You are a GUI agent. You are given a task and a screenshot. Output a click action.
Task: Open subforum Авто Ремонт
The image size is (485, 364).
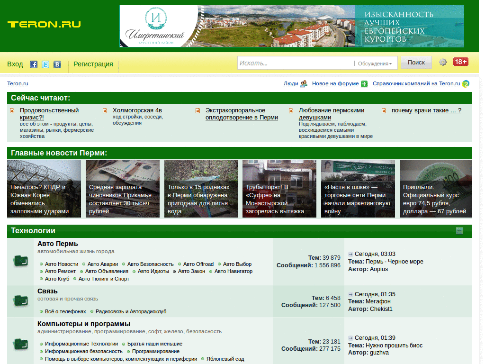[x=60, y=272]
